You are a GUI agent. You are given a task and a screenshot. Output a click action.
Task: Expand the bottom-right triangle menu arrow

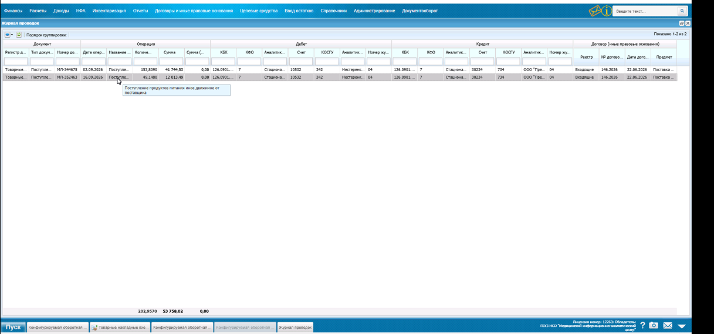(x=681, y=326)
